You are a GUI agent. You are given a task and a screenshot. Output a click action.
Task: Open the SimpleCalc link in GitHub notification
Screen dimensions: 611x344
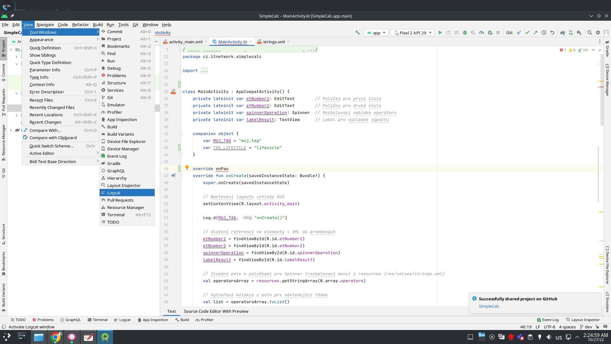click(489, 306)
